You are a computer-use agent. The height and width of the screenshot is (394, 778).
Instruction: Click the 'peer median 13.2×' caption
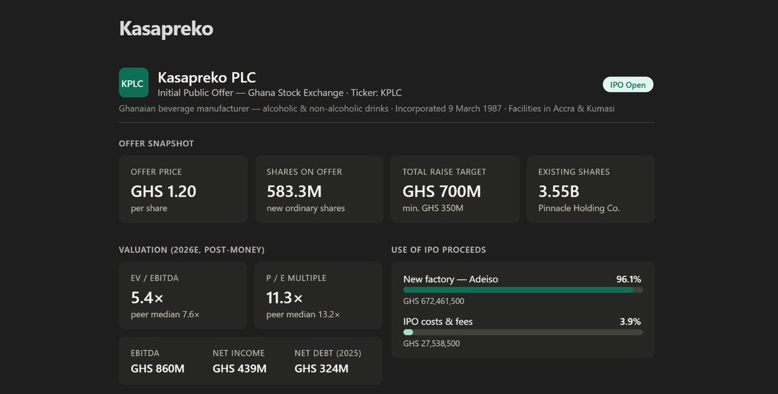coord(303,314)
